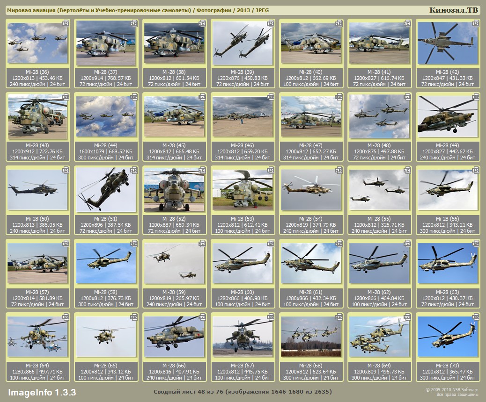The image size is (486, 402).
Task: Click the '1200x876 | 450.83 КБ' text
Action: (243, 78)
